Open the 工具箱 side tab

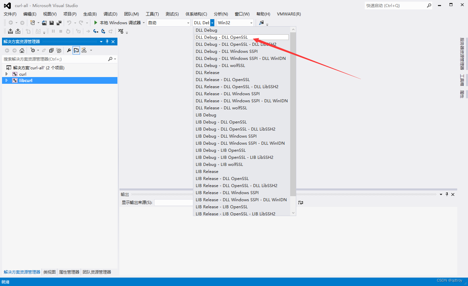[462, 80]
